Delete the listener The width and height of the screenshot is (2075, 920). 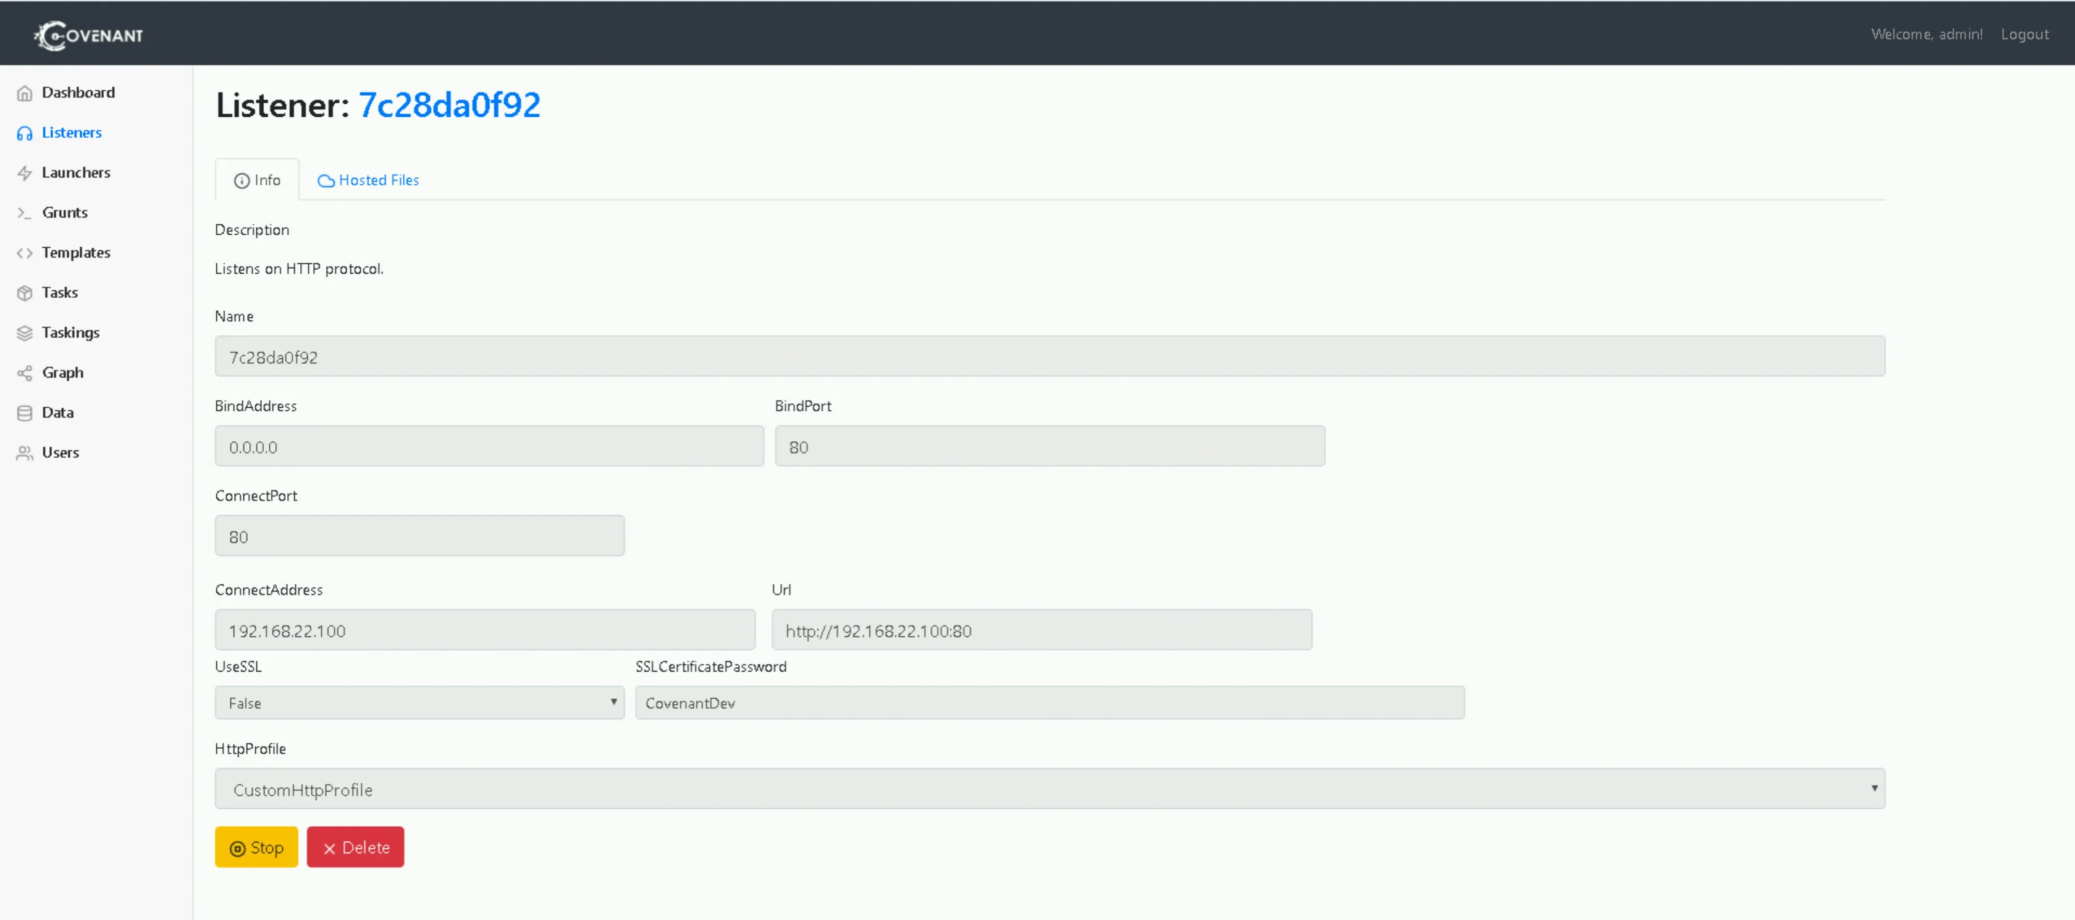[x=355, y=848]
